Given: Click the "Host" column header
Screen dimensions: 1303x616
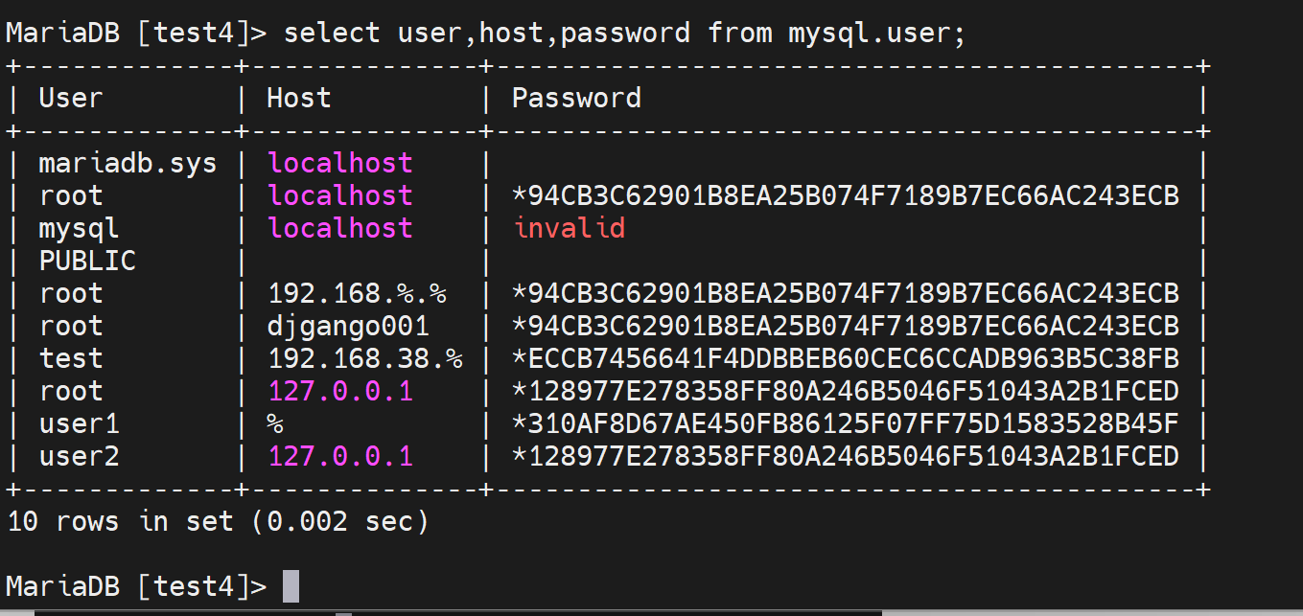Looking at the screenshot, I should pos(298,98).
